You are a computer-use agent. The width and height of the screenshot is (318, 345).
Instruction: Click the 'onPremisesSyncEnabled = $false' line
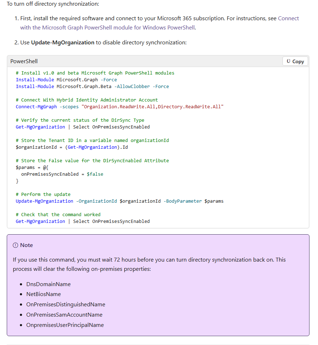pyautogui.click(x=62, y=174)
